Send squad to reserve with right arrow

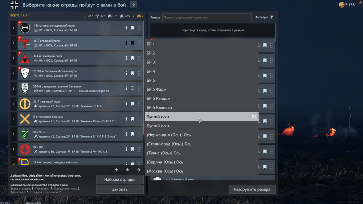click(x=139, y=170)
